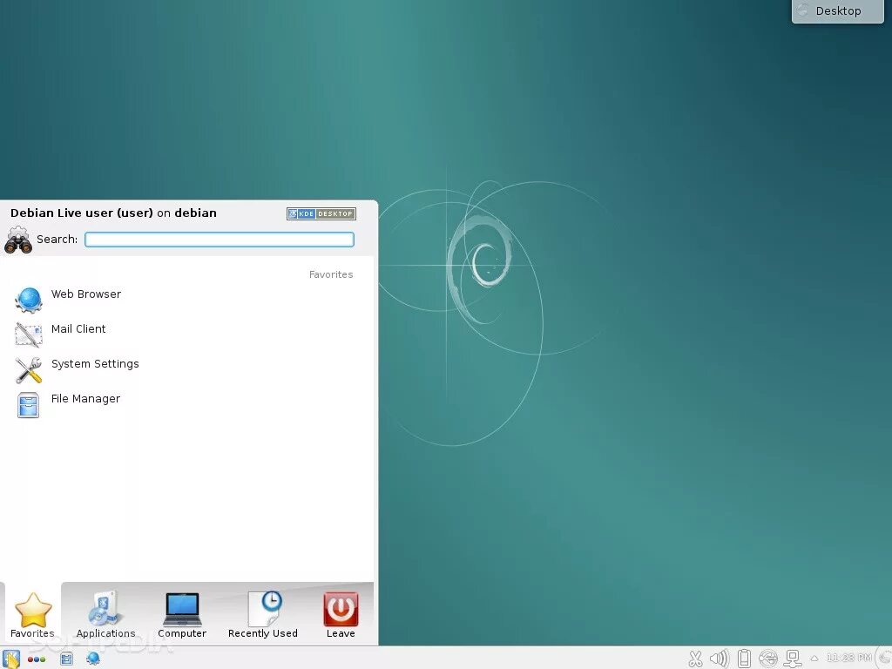Open the Klipper clipboard scissors icon
The image size is (892, 669).
pos(695,659)
